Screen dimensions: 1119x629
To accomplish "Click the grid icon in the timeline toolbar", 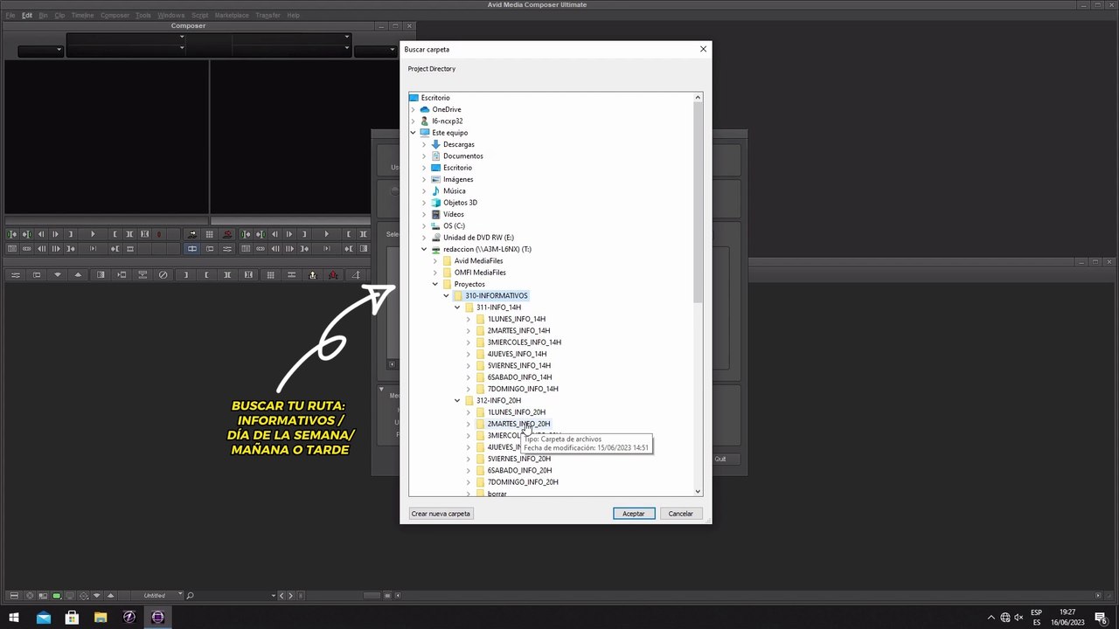I will pos(270,275).
